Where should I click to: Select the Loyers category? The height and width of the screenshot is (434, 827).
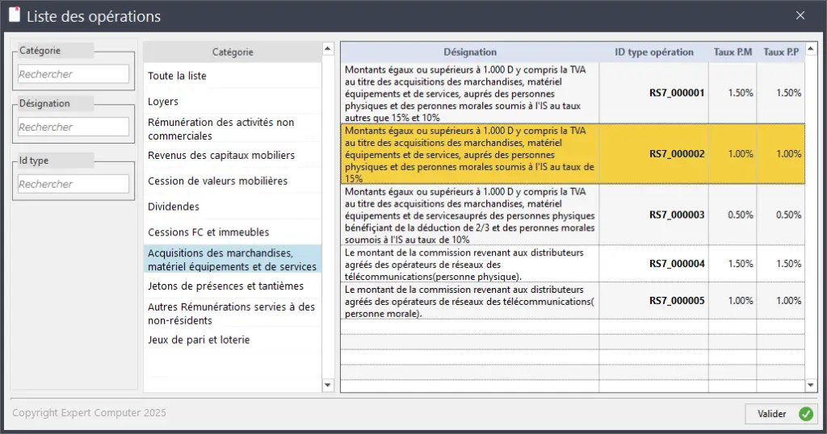tap(163, 102)
